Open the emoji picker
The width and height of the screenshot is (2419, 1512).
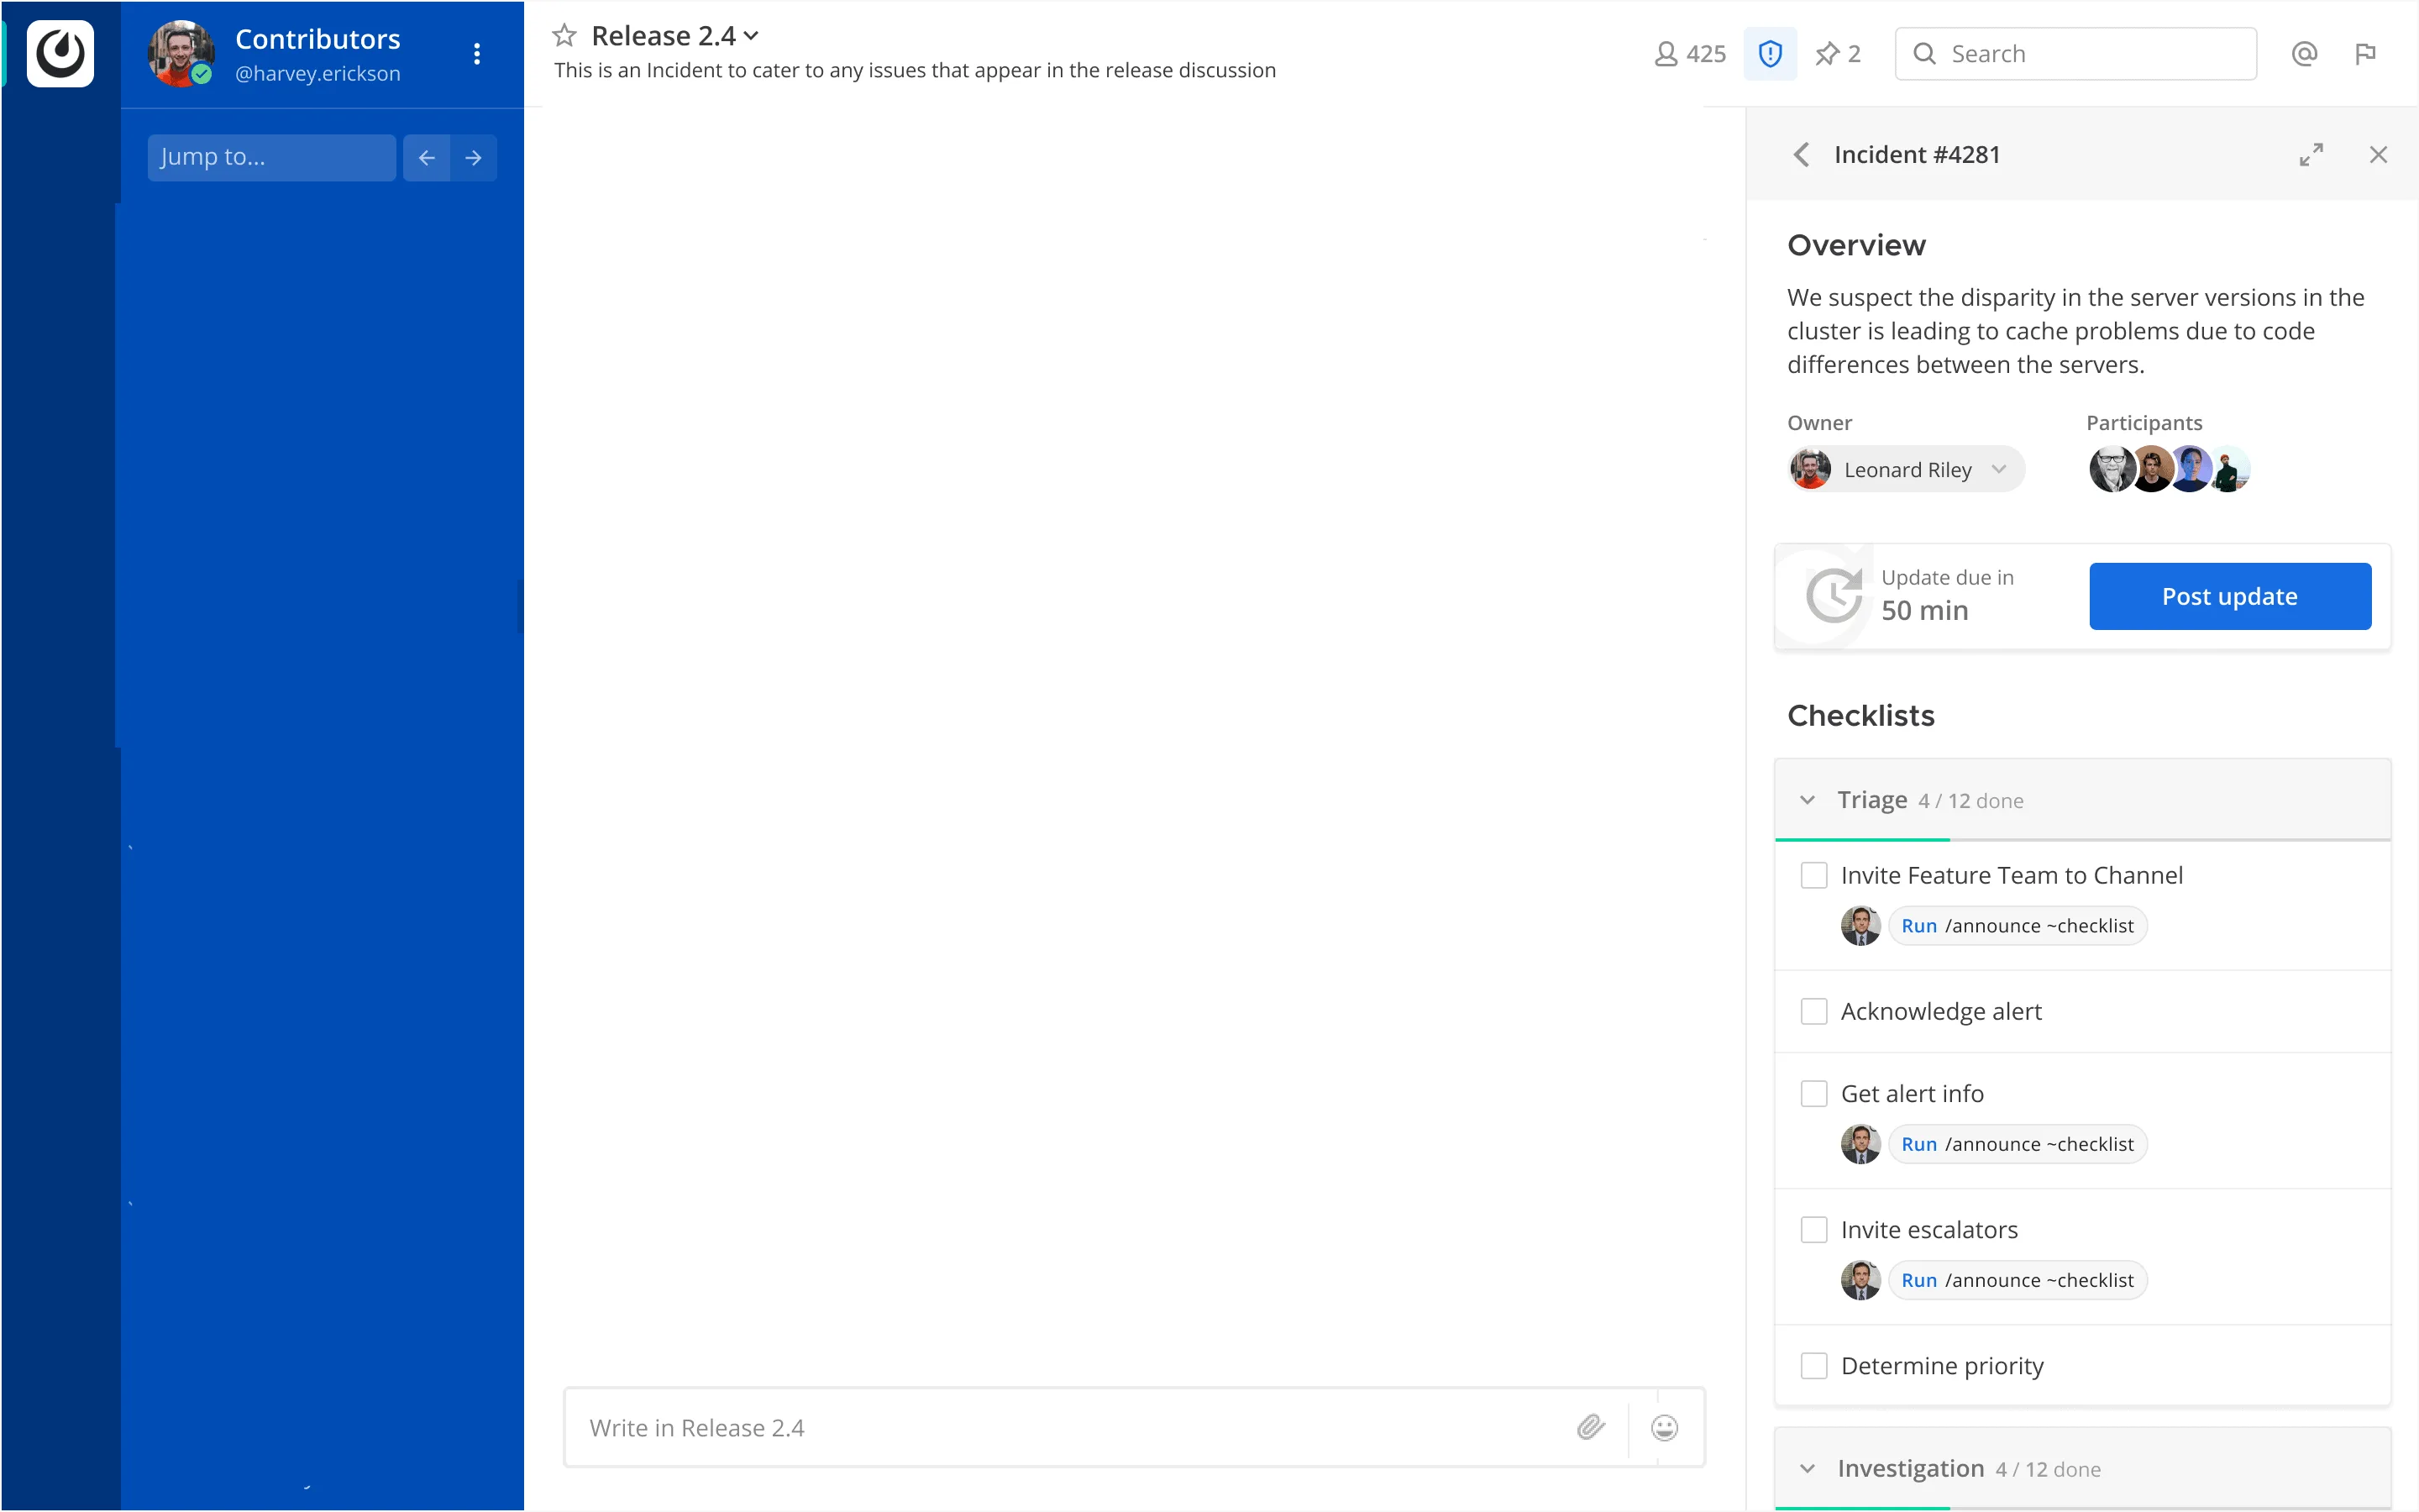[x=1664, y=1428]
